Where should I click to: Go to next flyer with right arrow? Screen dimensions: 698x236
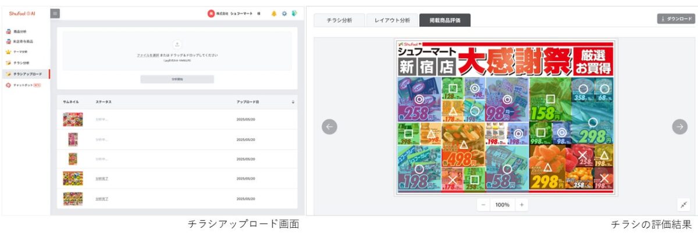tap(680, 127)
